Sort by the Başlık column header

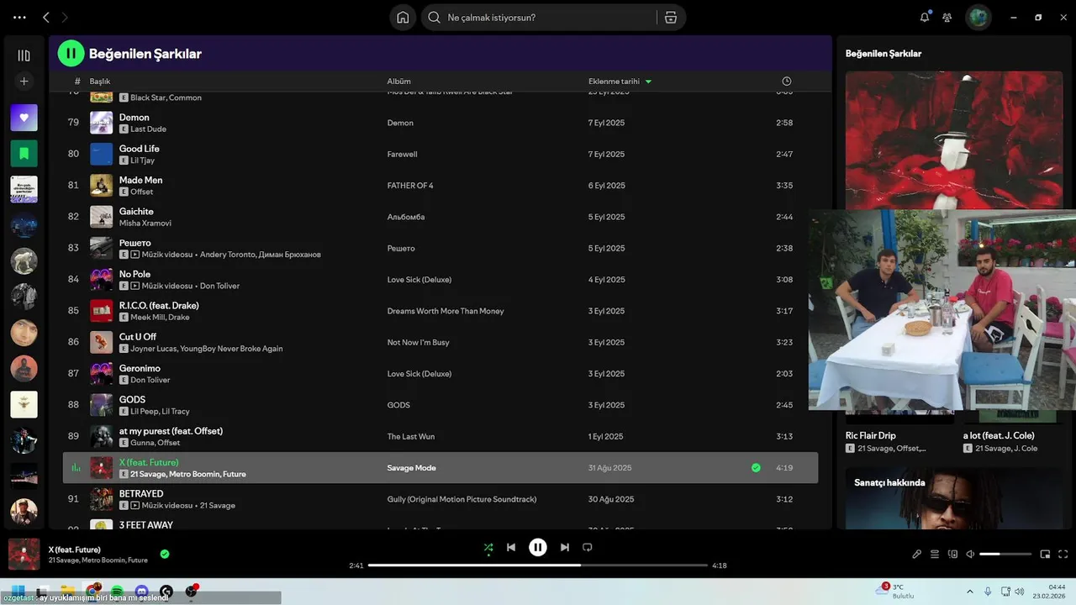(x=100, y=82)
